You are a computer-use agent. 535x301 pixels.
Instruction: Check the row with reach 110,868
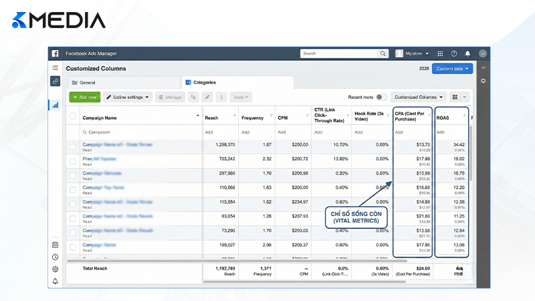(73, 190)
